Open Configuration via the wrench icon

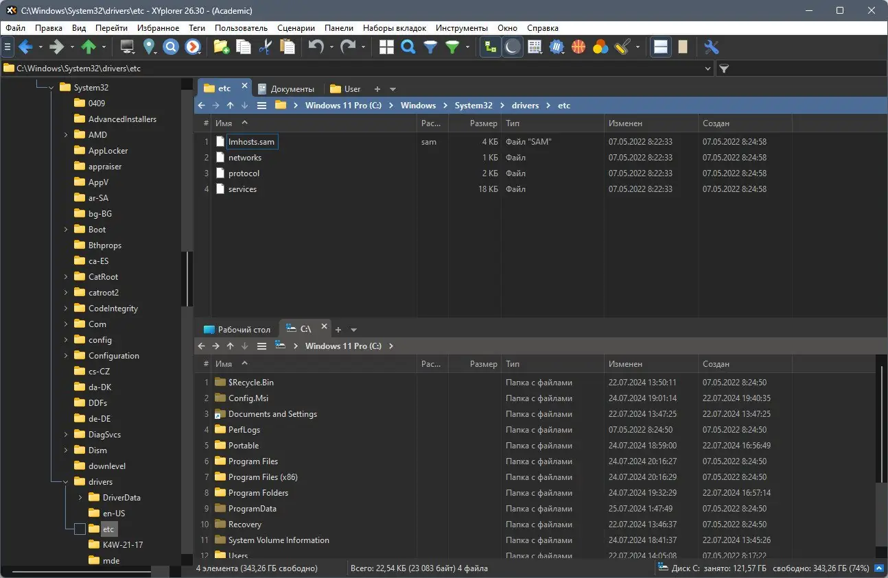coord(712,47)
